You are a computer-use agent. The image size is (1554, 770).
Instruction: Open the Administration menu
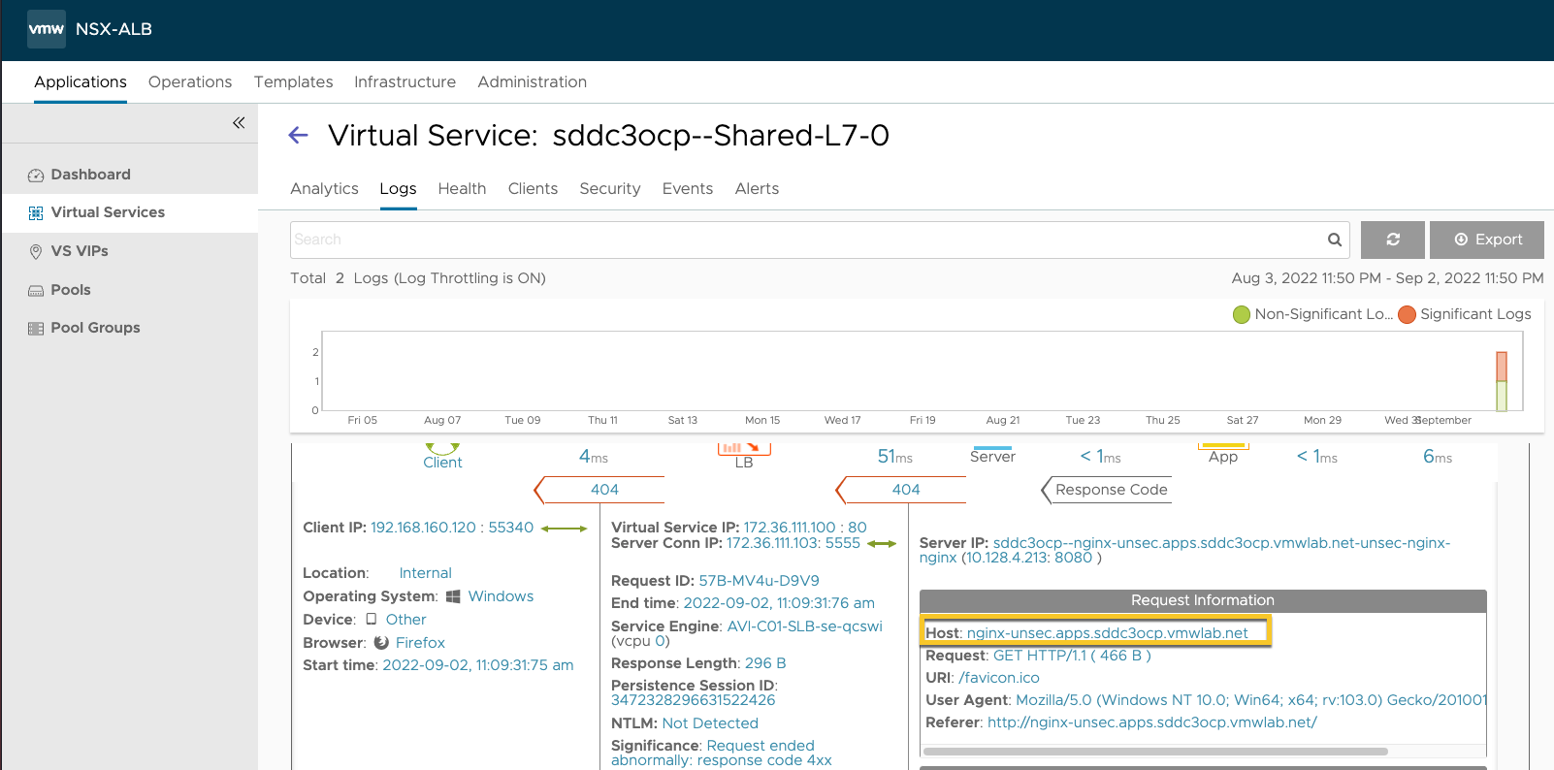(x=532, y=81)
